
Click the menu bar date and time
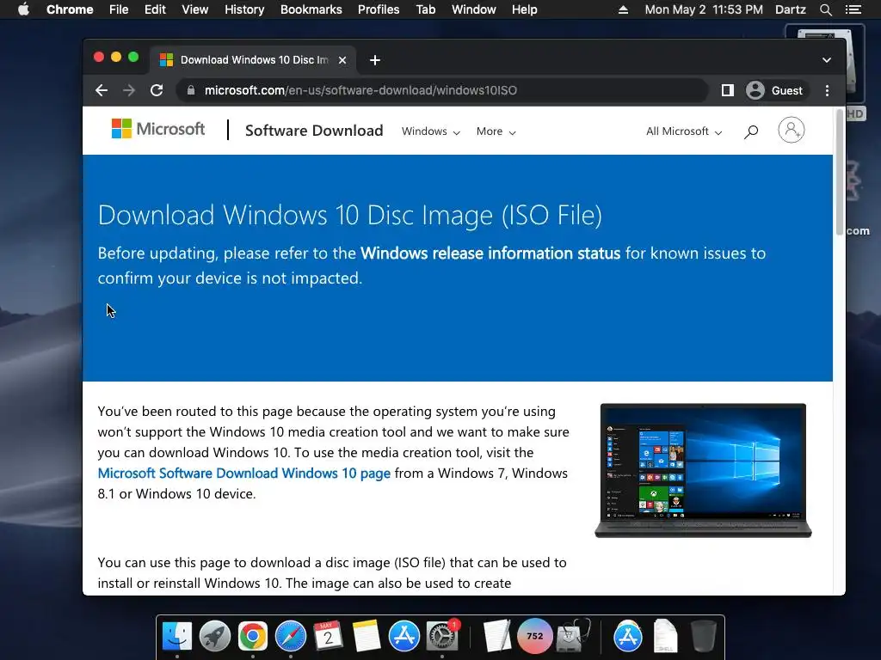tap(704, 9)
